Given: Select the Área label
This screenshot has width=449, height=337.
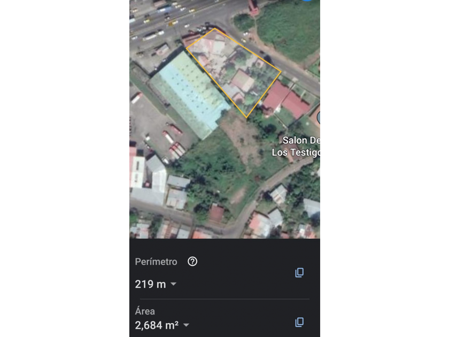Looking at the screenshot, I should 145,311.
